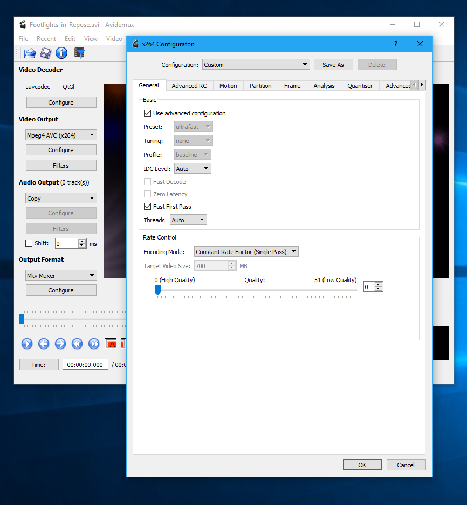The width and height of the screenshot is (467, 505).
Task: Open the View menu
Action: click(x=91, y=39)
